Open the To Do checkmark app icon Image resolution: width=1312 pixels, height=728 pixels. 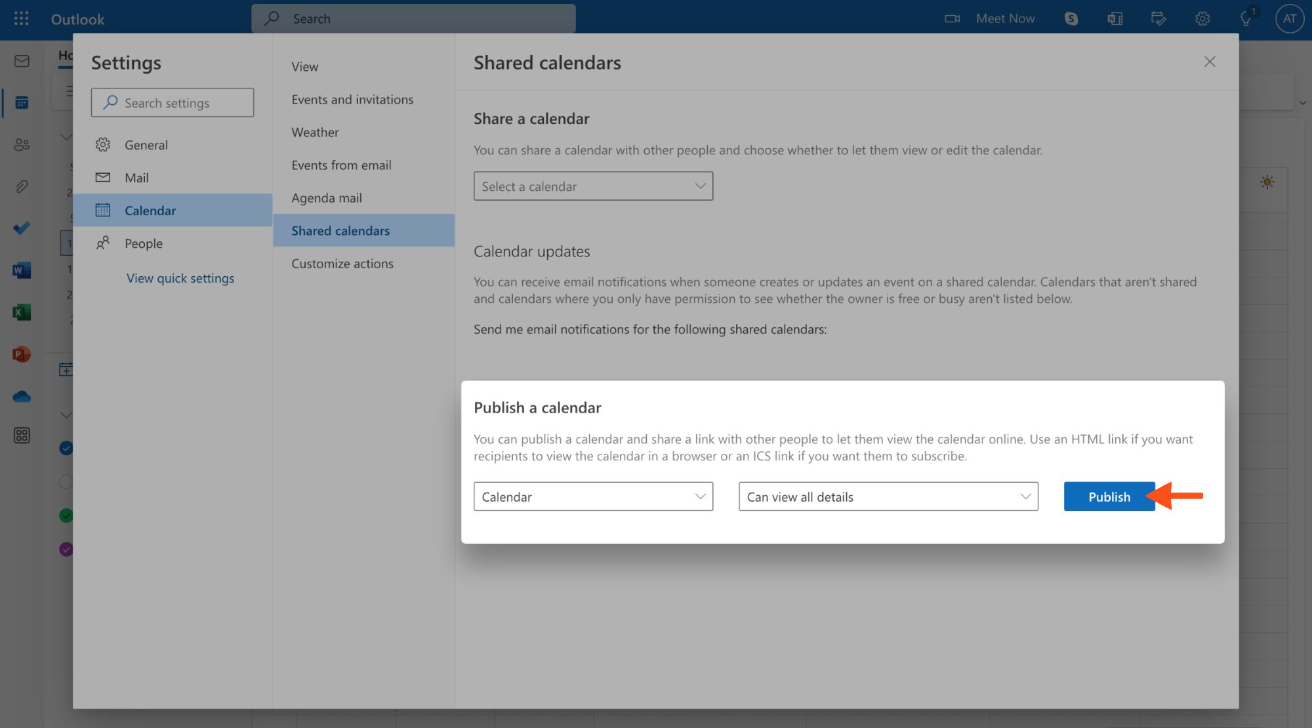pyautogui.click(x=22, y=228)
